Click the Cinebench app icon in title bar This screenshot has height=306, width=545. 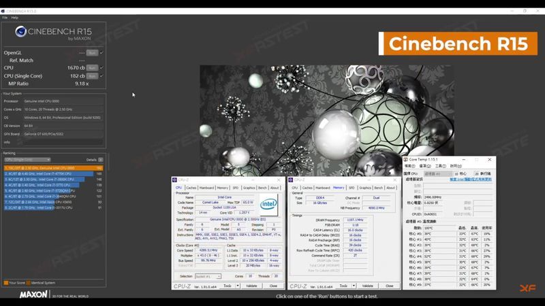[x=3, y=11]
